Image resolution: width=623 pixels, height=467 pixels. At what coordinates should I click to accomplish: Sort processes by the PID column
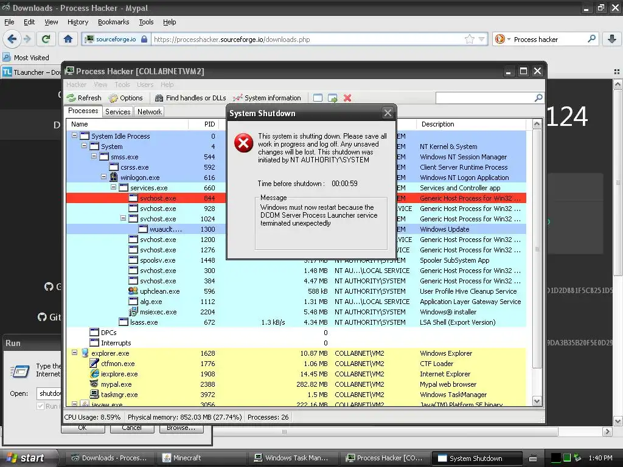tap(203, 124)
